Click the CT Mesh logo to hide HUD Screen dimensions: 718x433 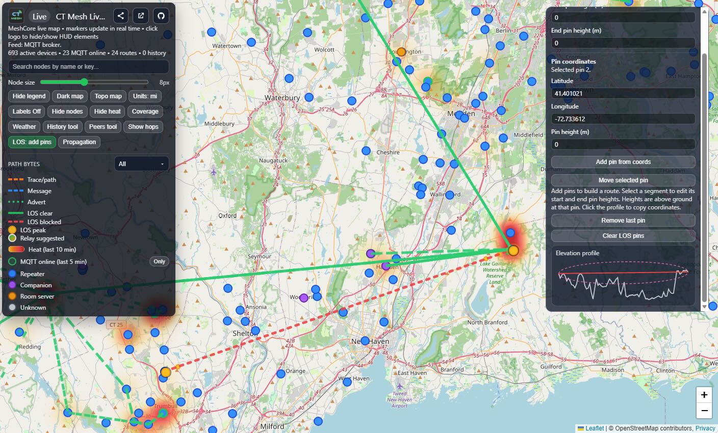pyautogui.click(x=16, y=16)
